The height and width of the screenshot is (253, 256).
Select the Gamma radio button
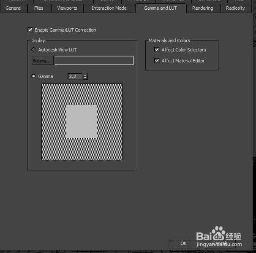33,76
